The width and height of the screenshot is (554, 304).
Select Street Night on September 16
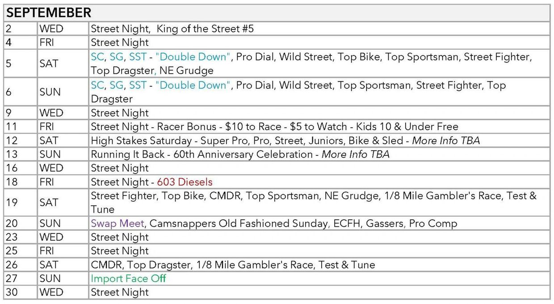(x=119, y=168)
